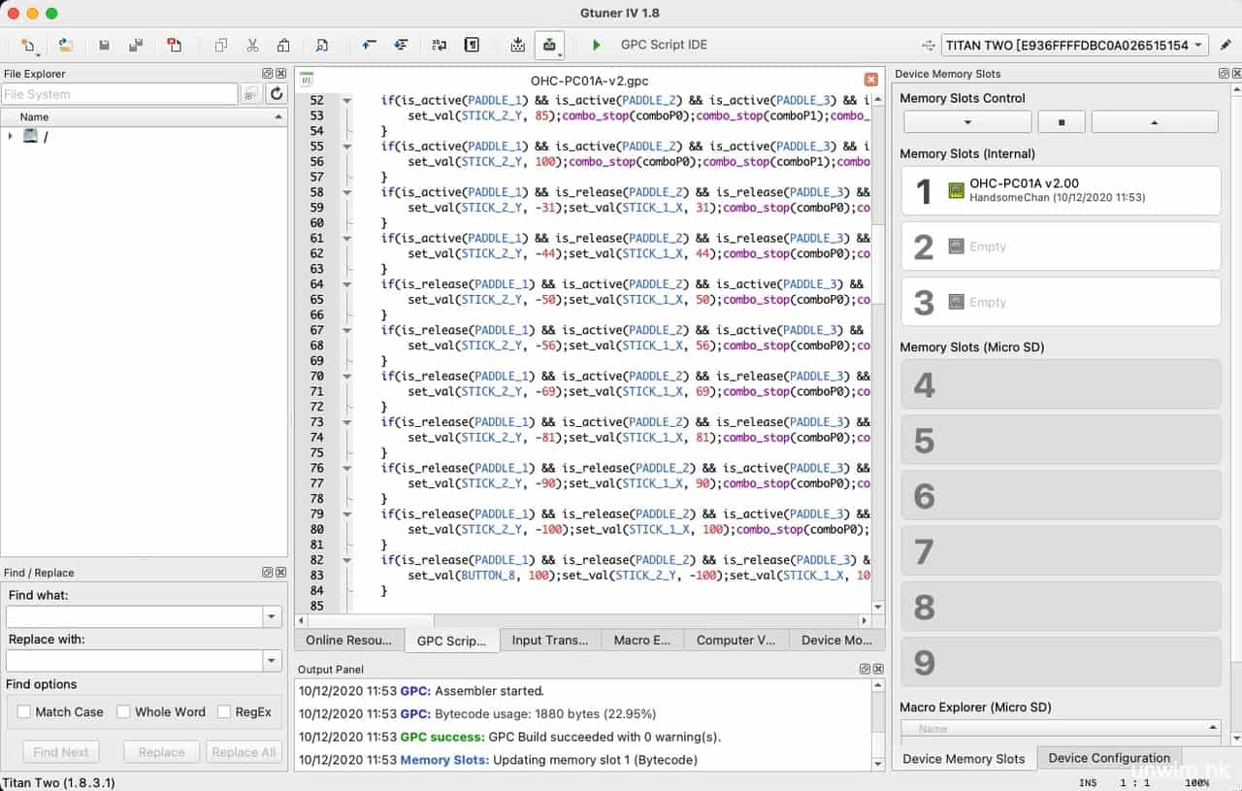Image resolution: width=1242 pixels, height=791 pixels.
Task: Click the pencil edit icon beside device selector
Action: pyautogui.click(x=1226, y=45)
